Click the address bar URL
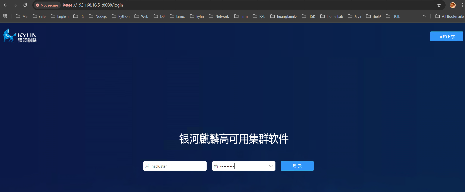This screenshot has width=465, height=192. [x=93, y=5]
